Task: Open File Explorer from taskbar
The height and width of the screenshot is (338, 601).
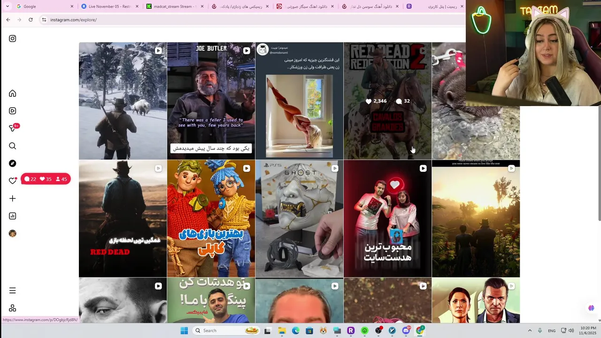Action: point(282,330)
